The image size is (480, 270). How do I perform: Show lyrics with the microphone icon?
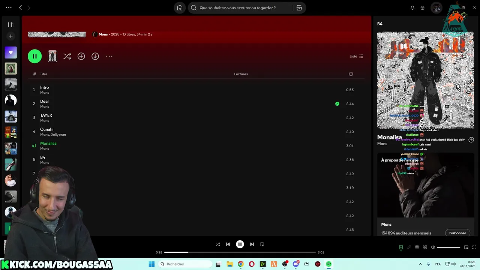pos(409,247)
